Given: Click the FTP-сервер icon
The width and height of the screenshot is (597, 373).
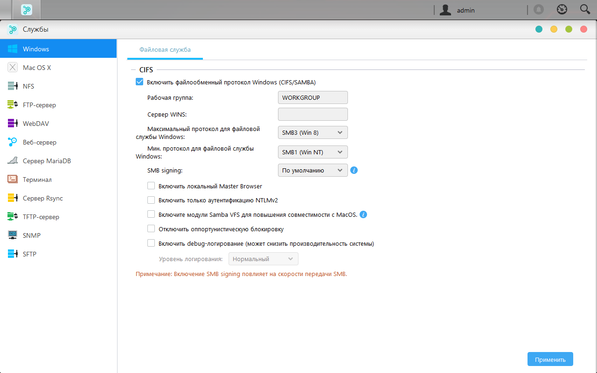Looking at the screenshot, I should tap(13, 105).
